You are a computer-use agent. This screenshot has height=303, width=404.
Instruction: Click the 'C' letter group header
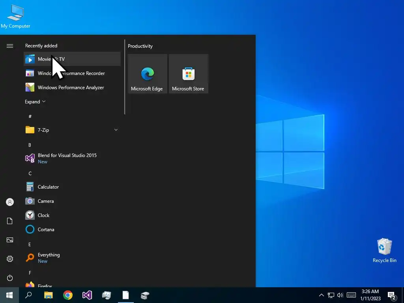30,174
